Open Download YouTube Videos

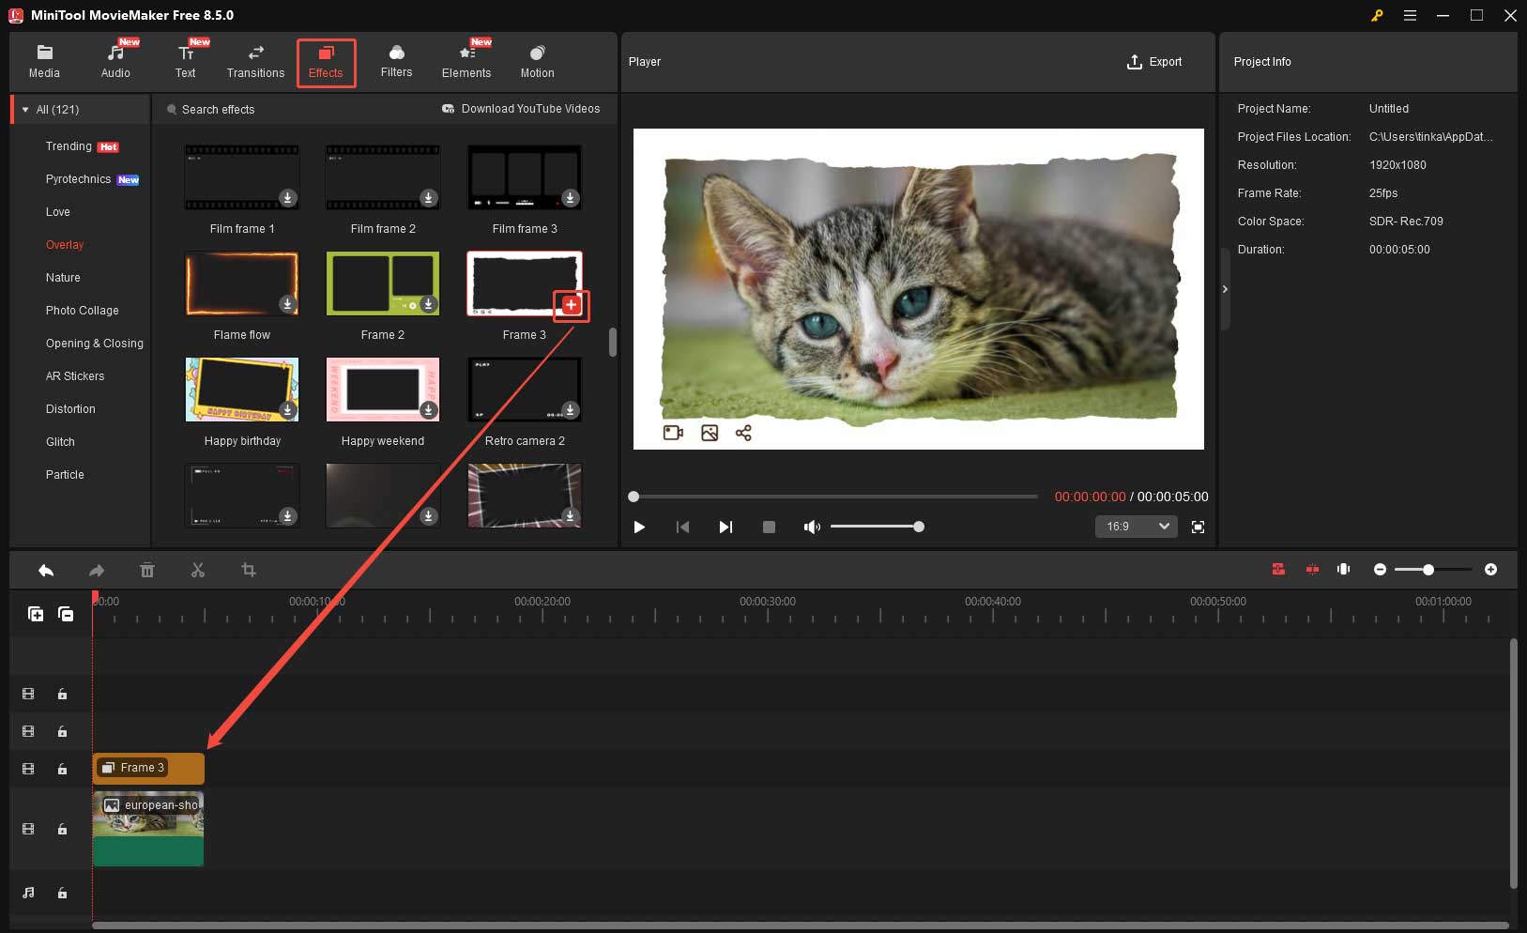[522, 108]
